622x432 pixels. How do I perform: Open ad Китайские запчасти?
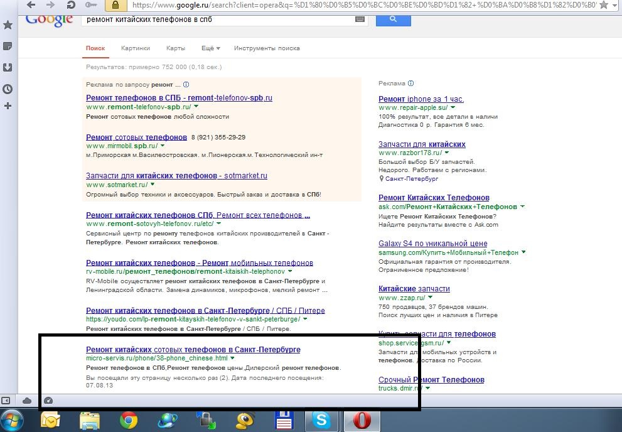[x=414, y=289]
